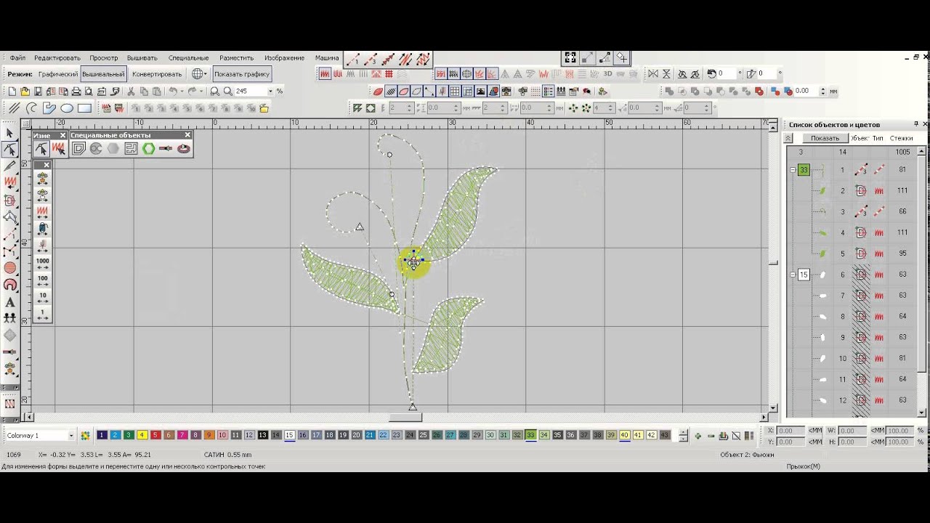Click the red horseshoe tool in left toolbar

pos(9,285)
